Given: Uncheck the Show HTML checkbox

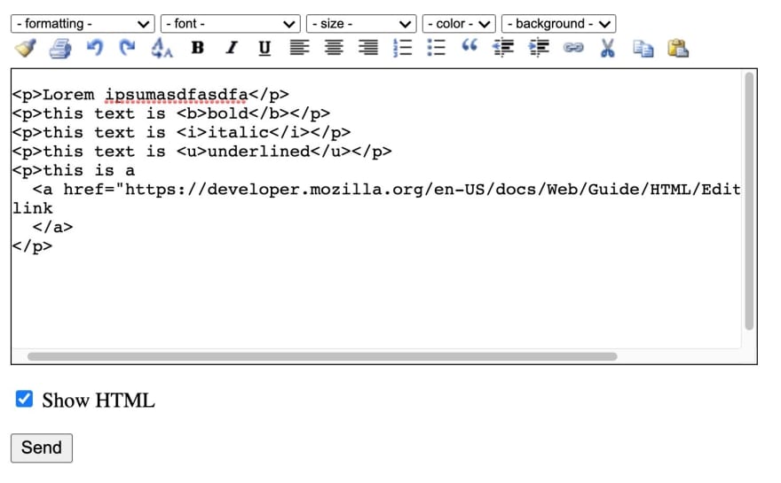Looking at the screenshot, I should coord(24,399).
